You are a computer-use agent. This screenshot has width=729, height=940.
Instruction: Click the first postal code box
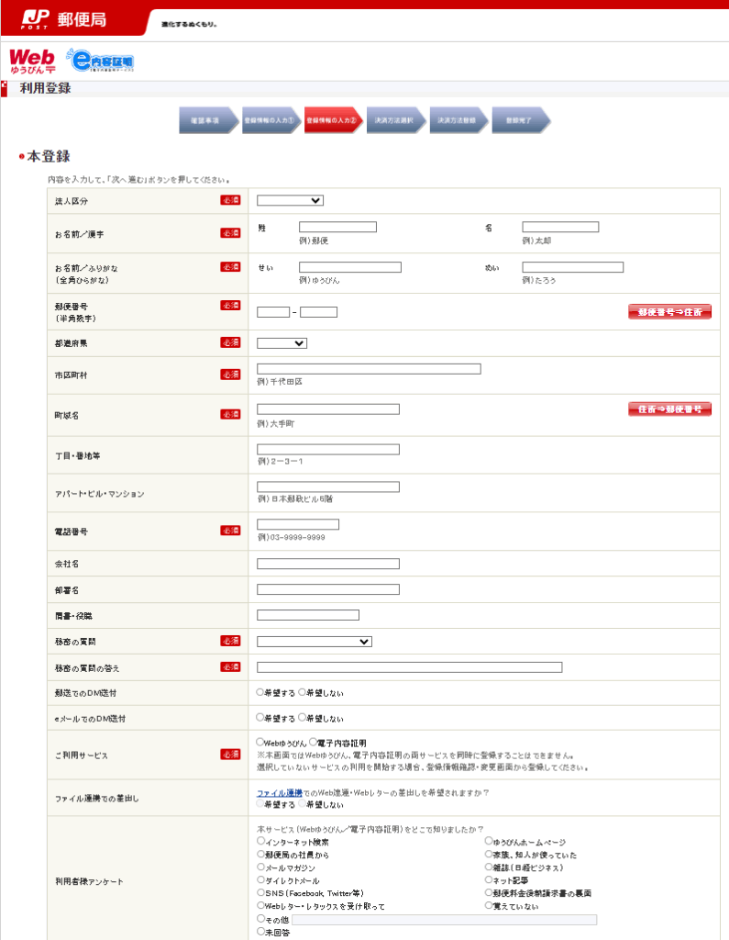coord(273,312)
